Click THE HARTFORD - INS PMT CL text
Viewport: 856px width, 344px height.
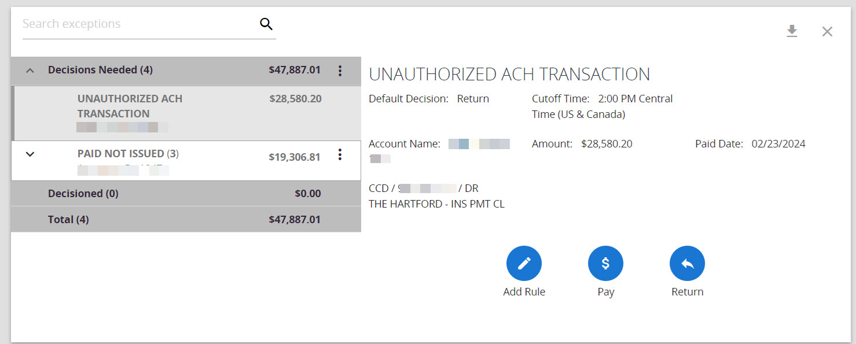click(x=436, y=204)
